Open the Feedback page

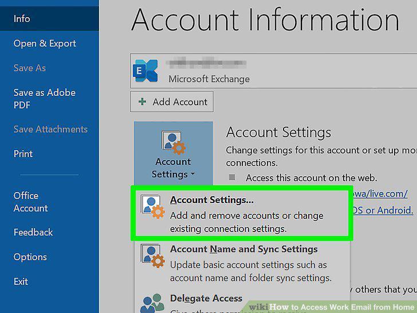tap(33, 232)
